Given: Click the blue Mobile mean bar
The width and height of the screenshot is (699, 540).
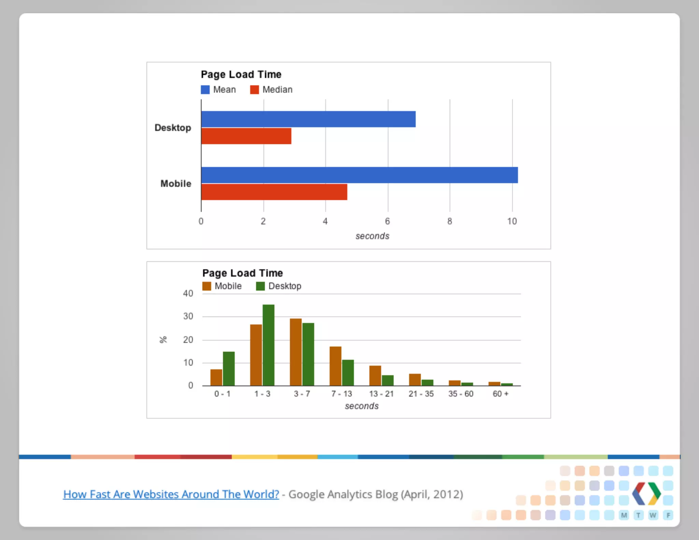Looking at the screenshot, I should (x=359, y=175).
